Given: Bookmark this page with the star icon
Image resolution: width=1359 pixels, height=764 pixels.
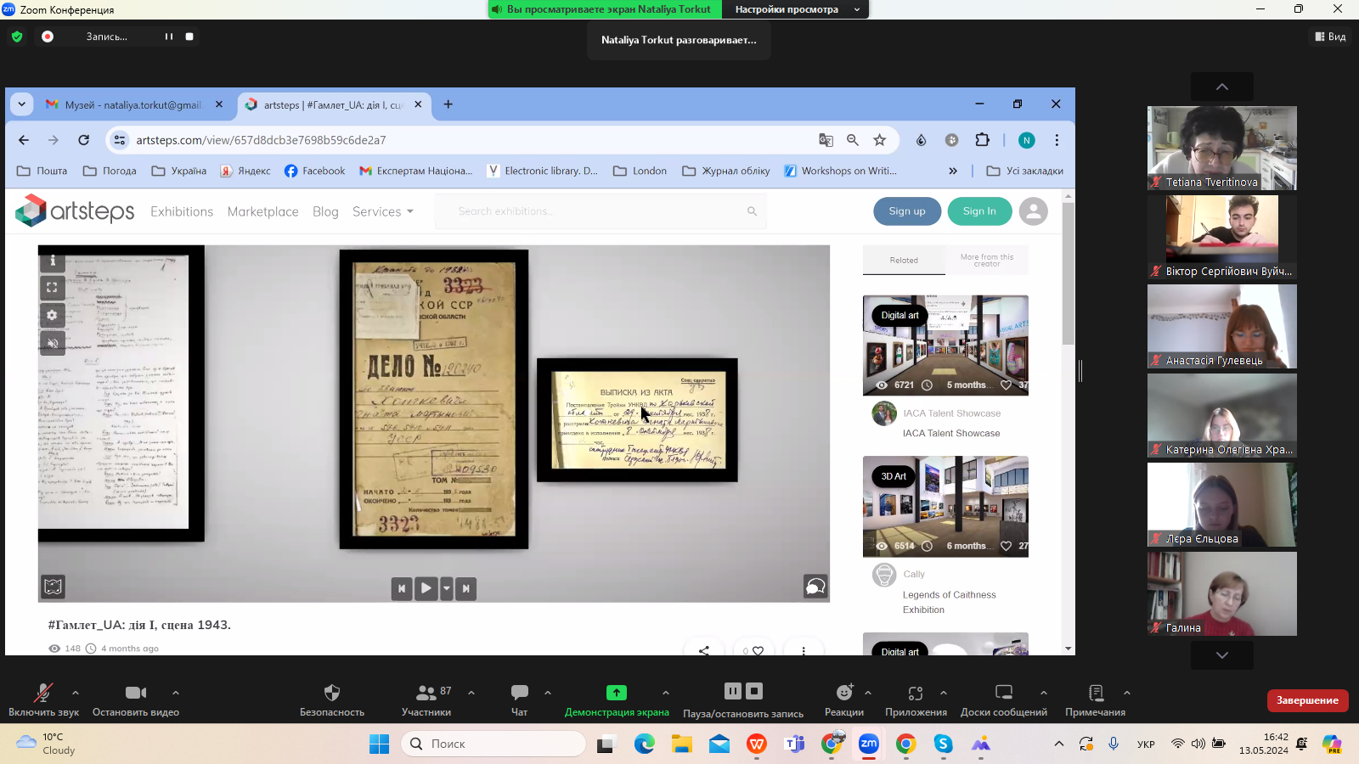Looking at the screenshot, I should coord(880,140).
